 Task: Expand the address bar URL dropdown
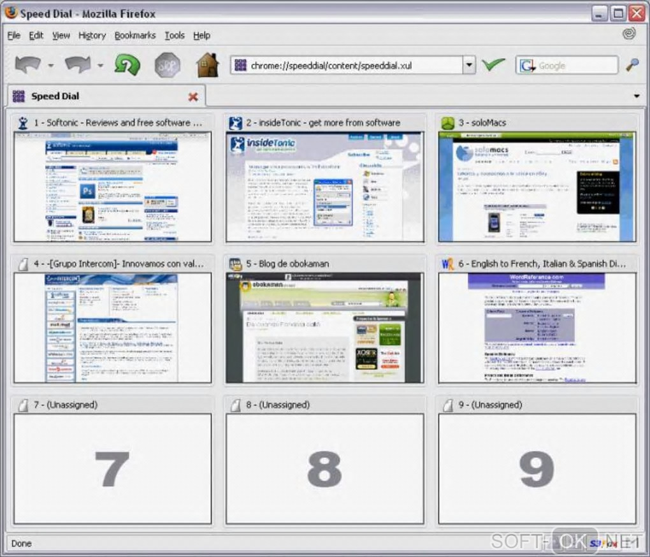(x=469, y=65)
